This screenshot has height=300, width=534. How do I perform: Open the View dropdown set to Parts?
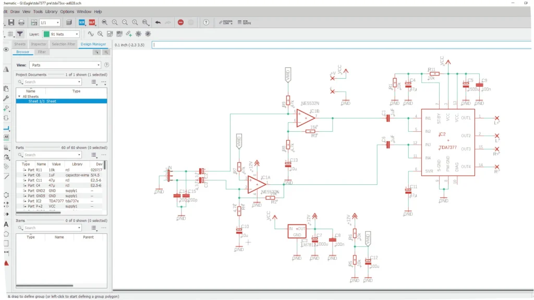(64, 65)
